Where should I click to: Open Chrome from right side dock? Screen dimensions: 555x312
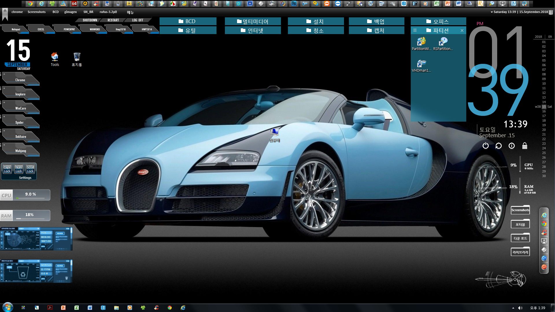[544, 224]
